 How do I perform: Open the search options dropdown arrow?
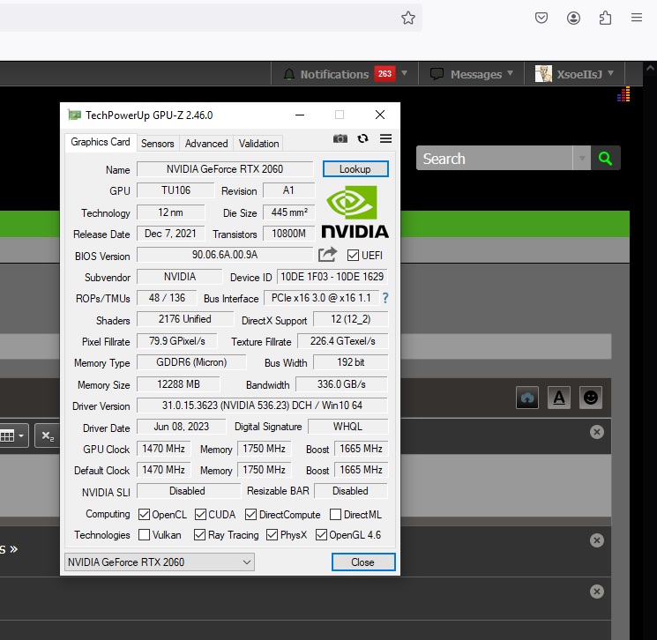tap(582, 159)
